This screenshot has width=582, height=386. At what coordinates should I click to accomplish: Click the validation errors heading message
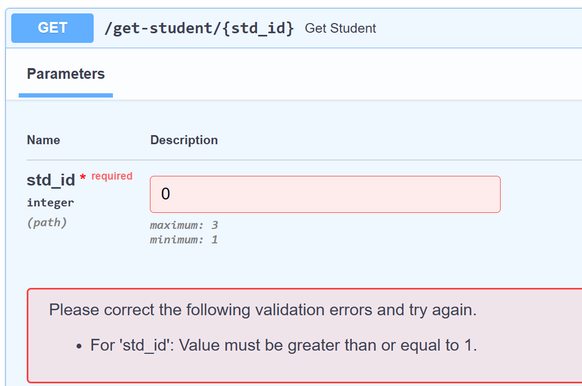pos(262,310)
